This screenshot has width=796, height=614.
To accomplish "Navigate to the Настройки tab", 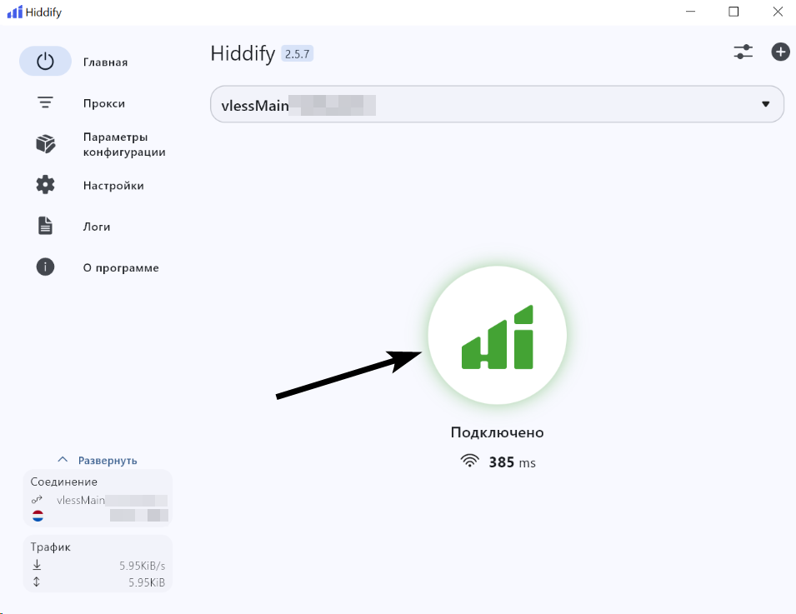I will tap(113, 186).
